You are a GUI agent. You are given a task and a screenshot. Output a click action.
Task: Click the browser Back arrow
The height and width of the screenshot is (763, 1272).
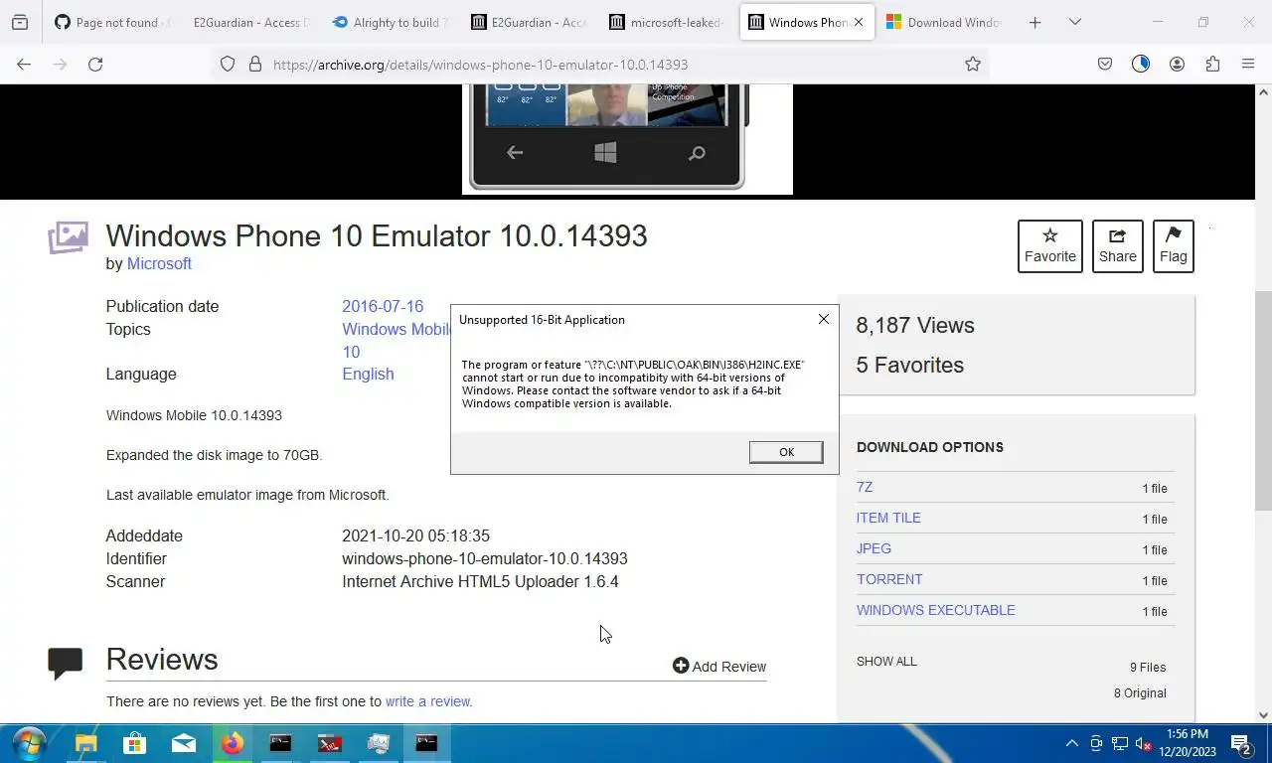tap(24, 64)
